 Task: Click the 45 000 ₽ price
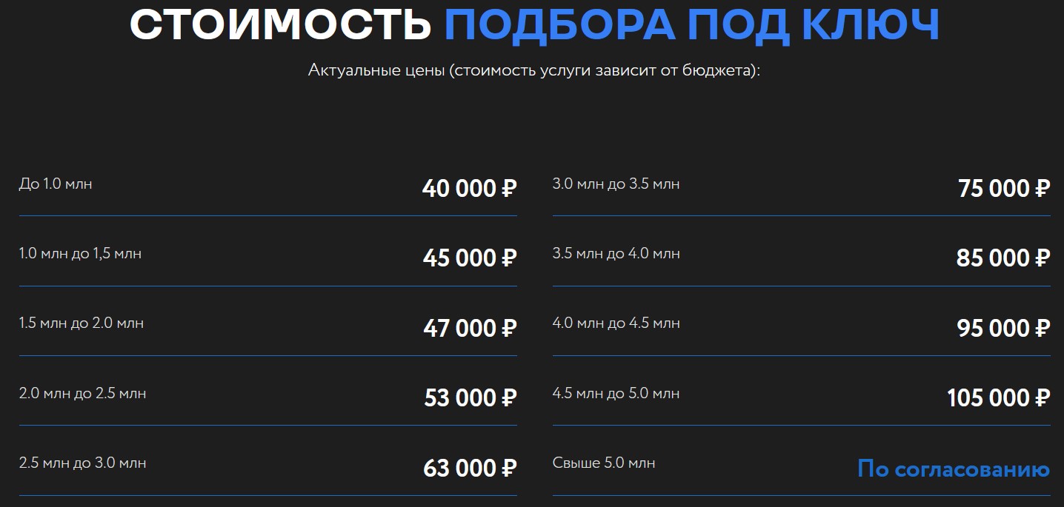click(x=469, y=258)
